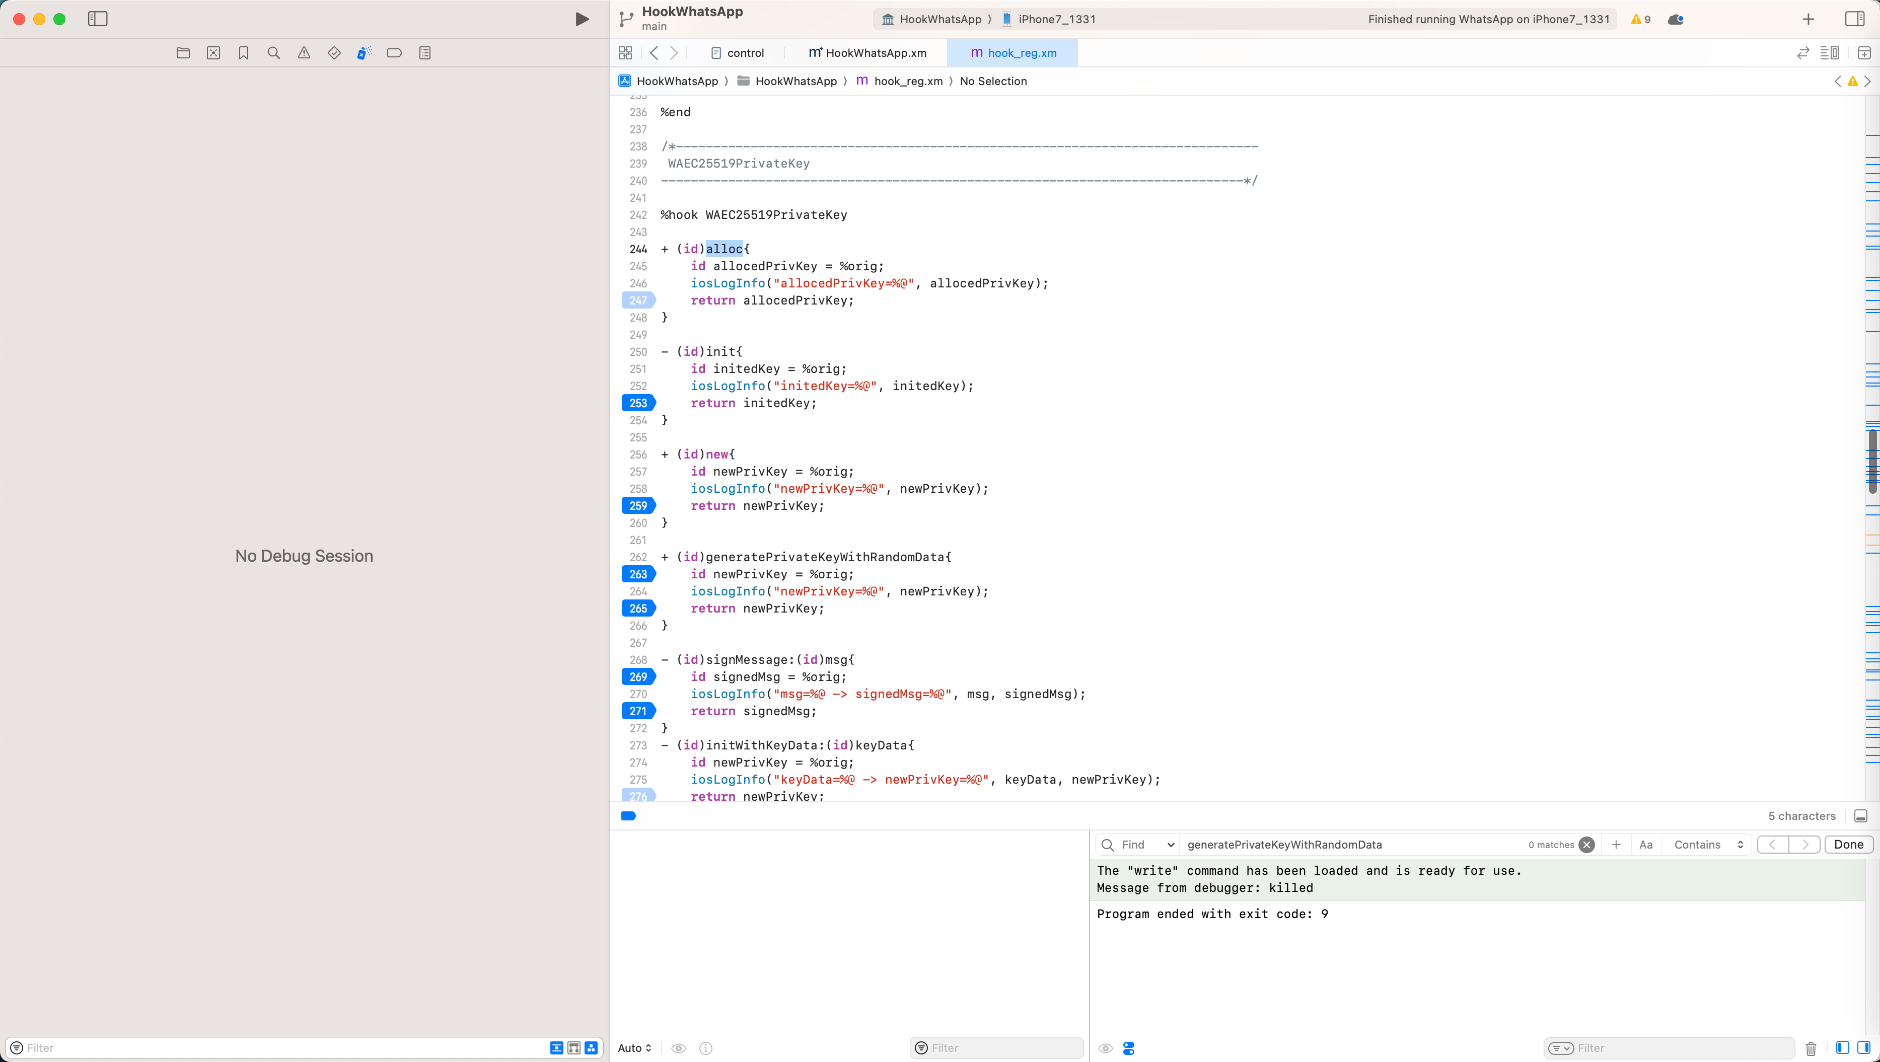Open the bookmark navigator
This screenshot has height=1062, width=1880.
click(x=244, y=52)
